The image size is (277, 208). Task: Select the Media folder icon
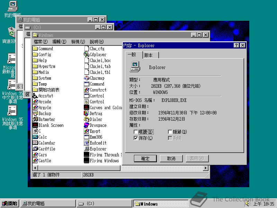[35, 72]
